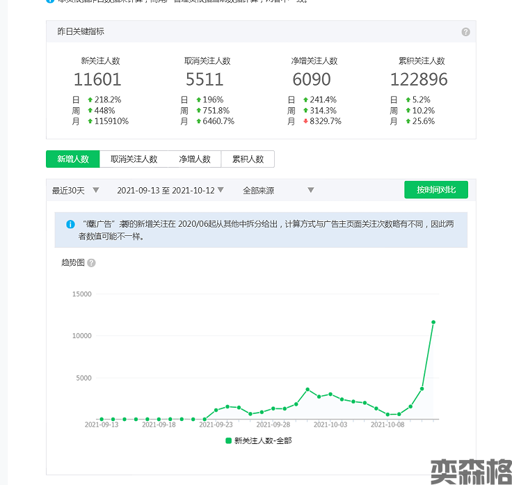The width and height of the screenshot is (512, 485).
Task: Toggle the 新关注人数-全部 legend series label
Action: [x=263, y=440]
